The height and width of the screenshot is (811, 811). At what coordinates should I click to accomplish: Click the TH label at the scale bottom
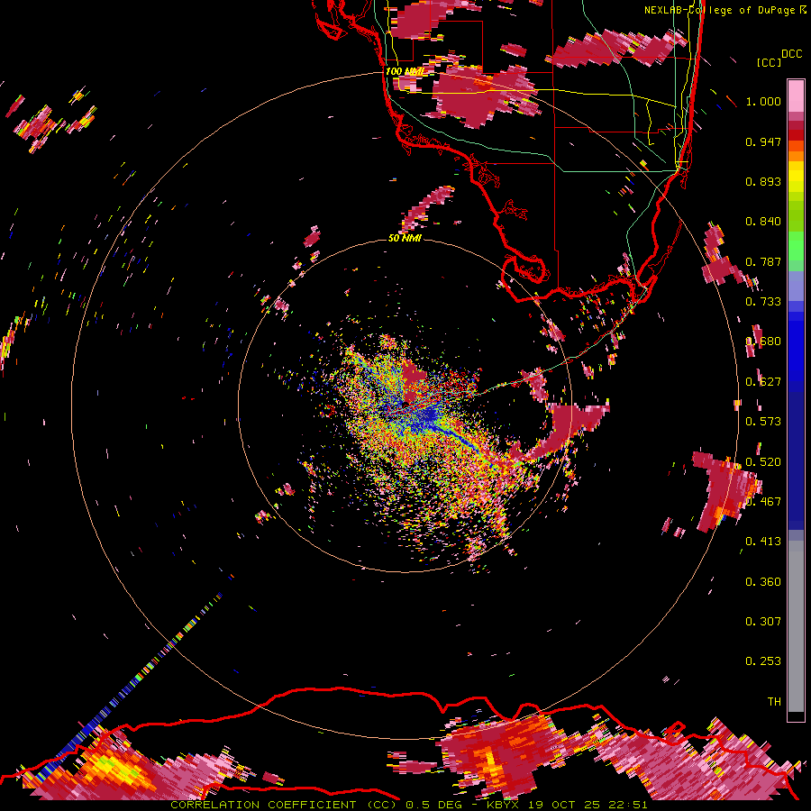774,702
